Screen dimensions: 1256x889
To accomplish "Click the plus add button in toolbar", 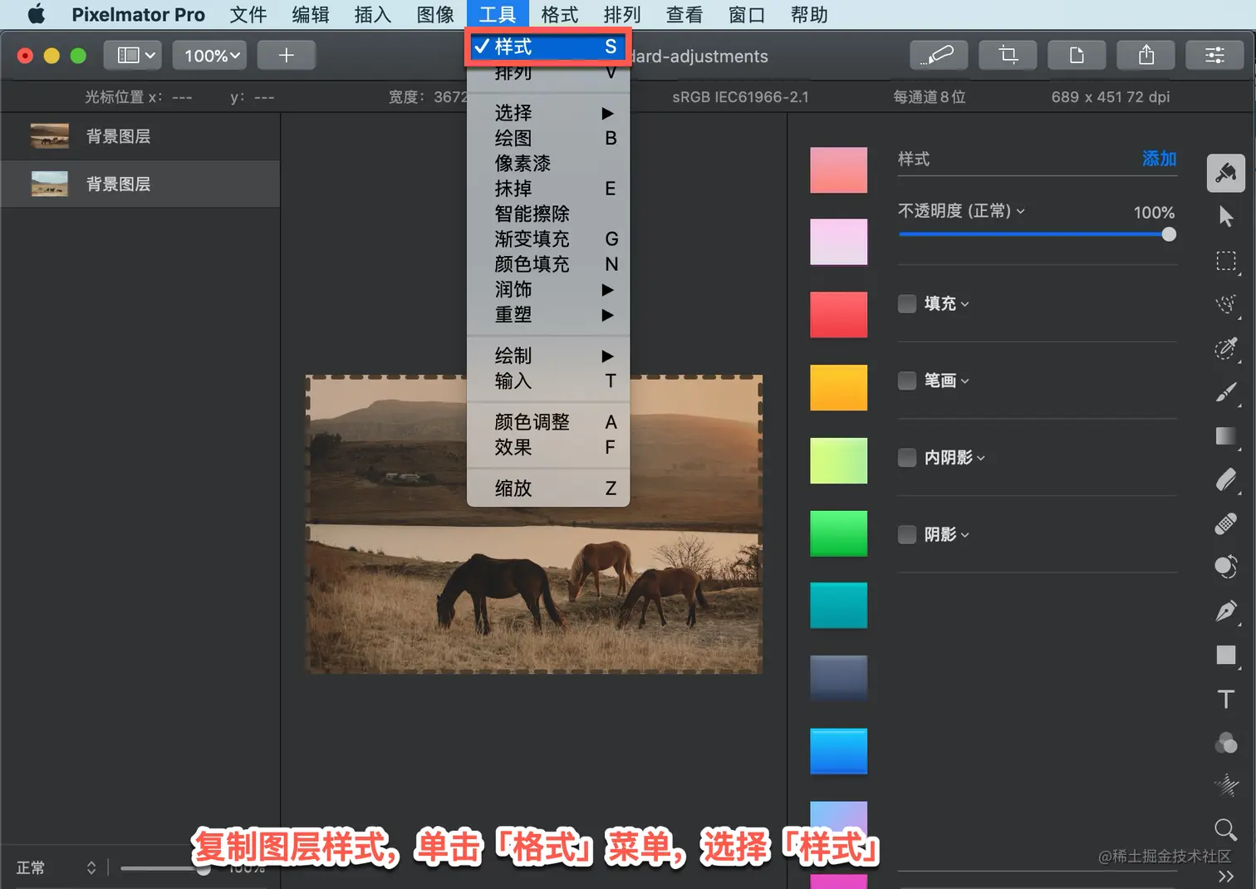I will tap(286, 55).
